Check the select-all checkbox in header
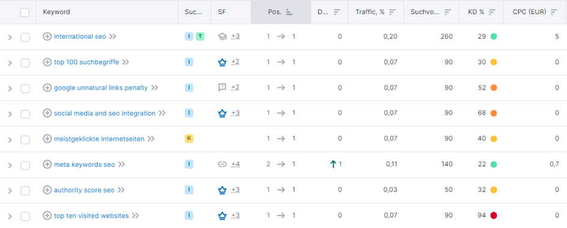Screen dimensions: 567x228 (25, 13)
